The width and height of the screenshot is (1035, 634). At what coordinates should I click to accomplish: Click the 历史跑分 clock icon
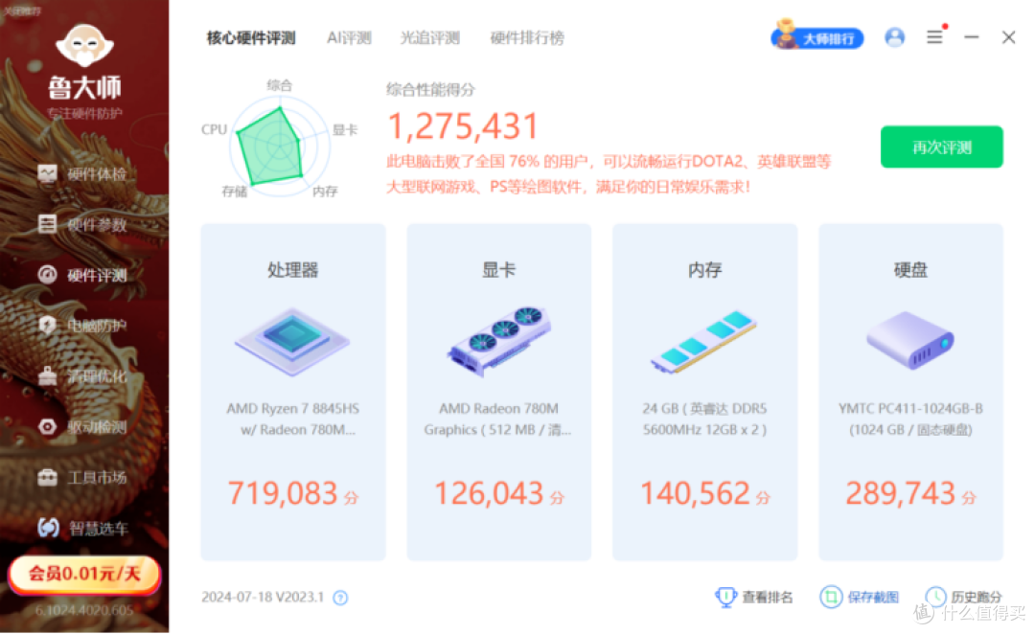pos(935,597)
